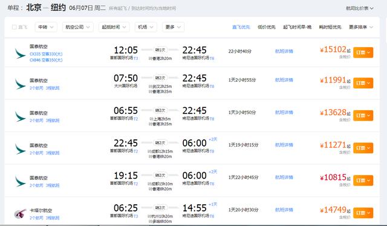Sort by 耗时短优先
Screen dimensions: 387x226
[330, 27]
